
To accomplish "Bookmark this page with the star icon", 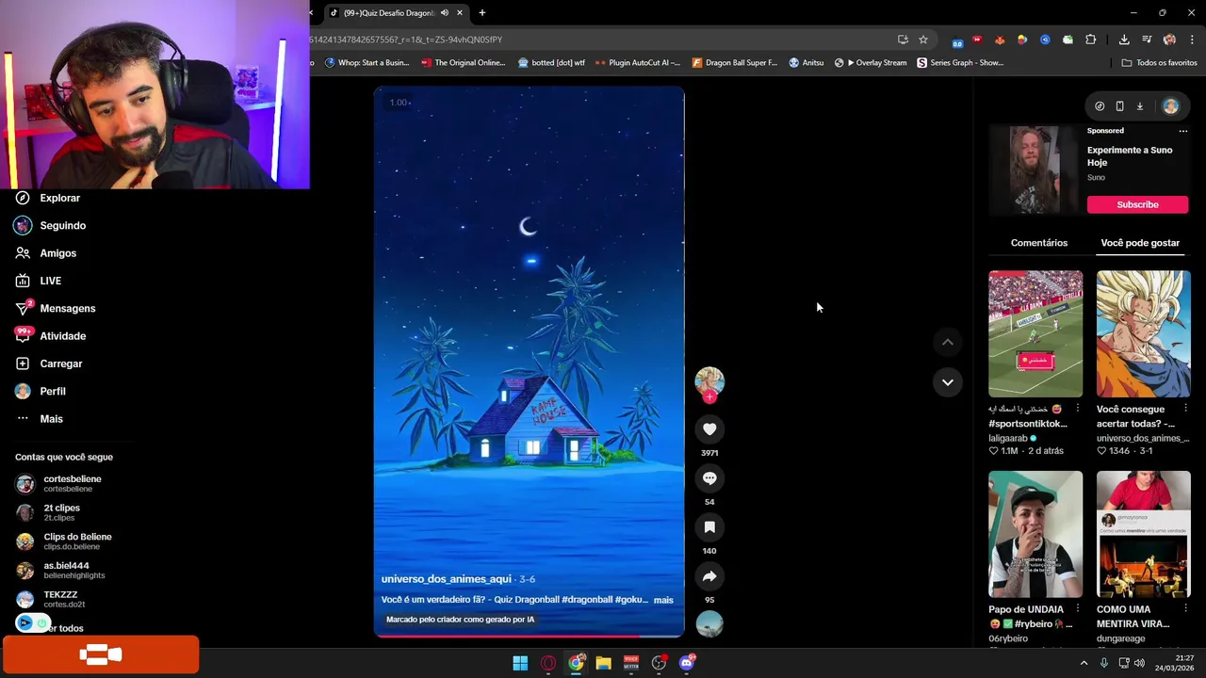I will point(923,40).
